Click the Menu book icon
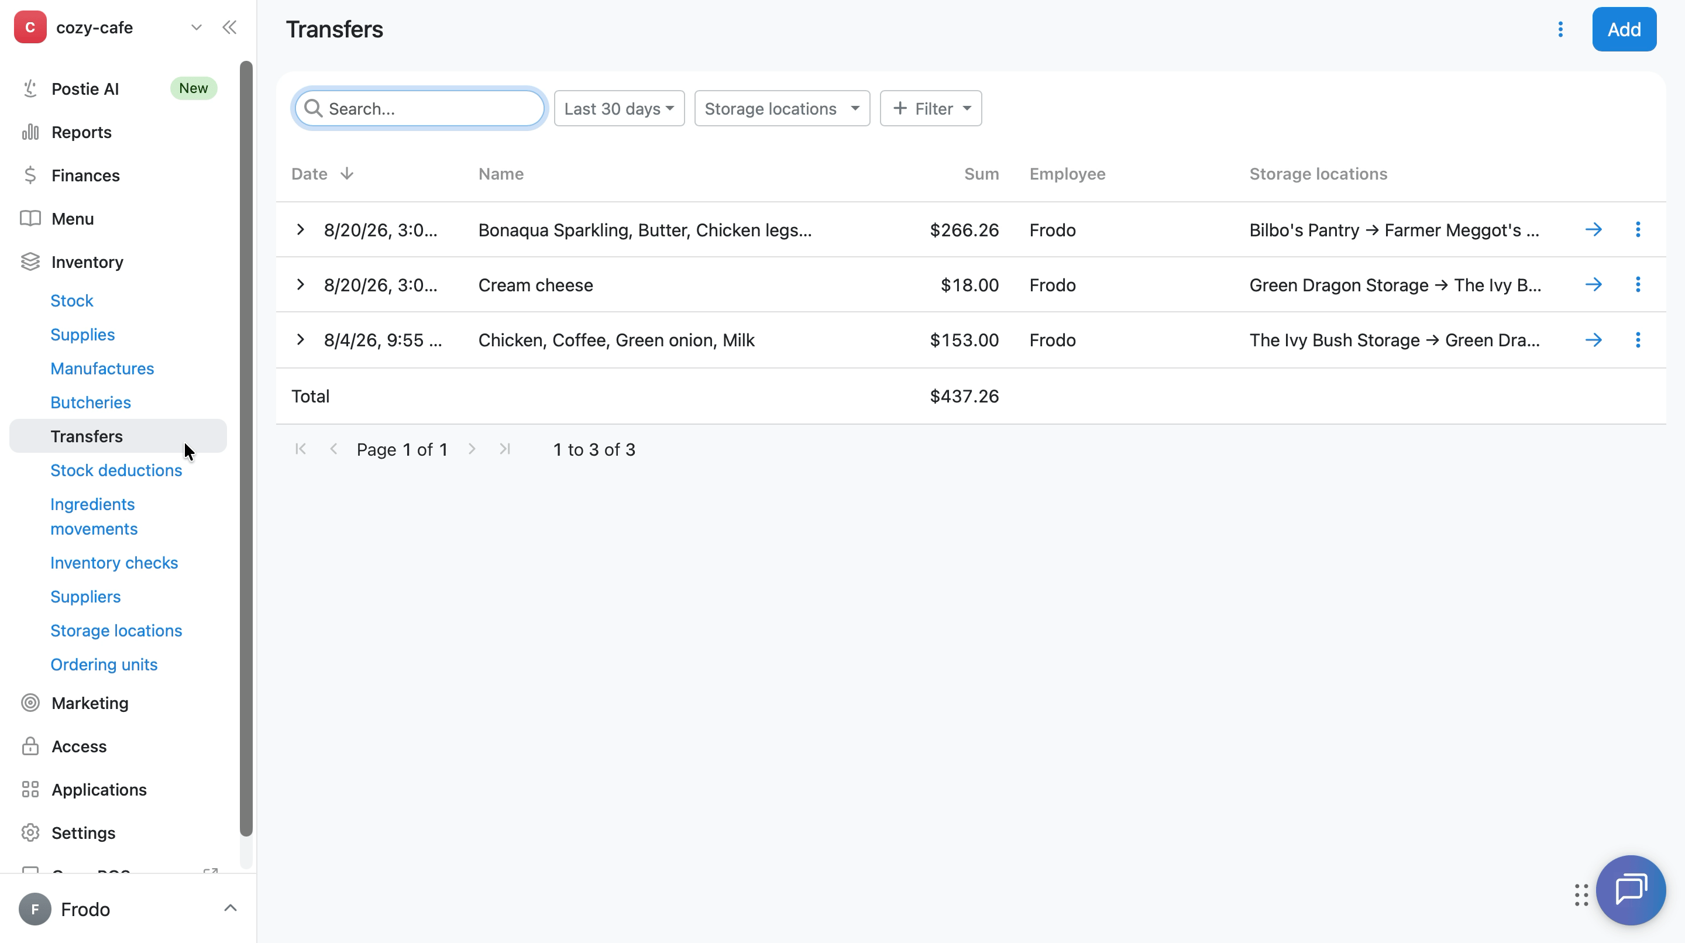The image size is (1685, 943). (x=30, y=218)
